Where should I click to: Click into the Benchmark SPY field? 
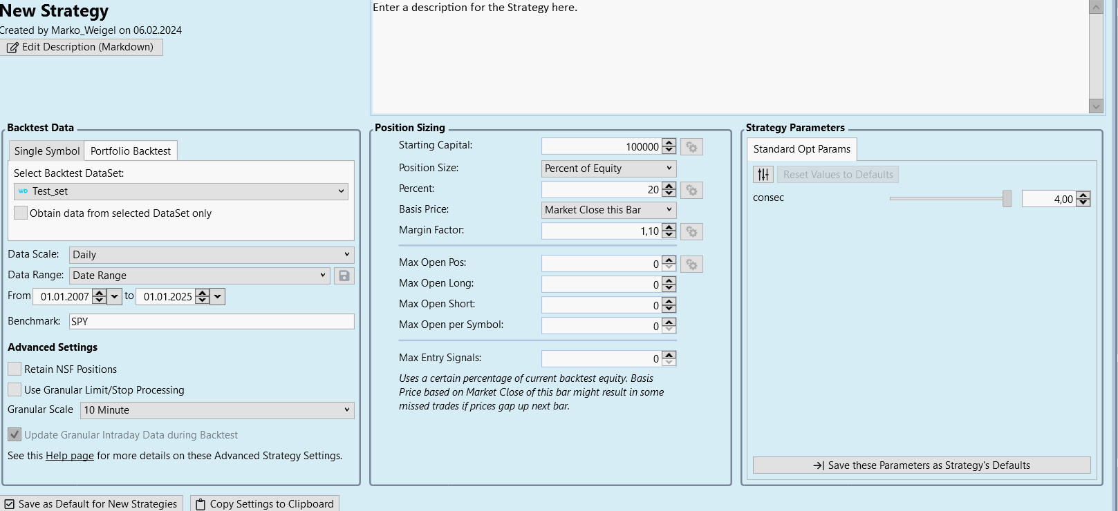212,321
